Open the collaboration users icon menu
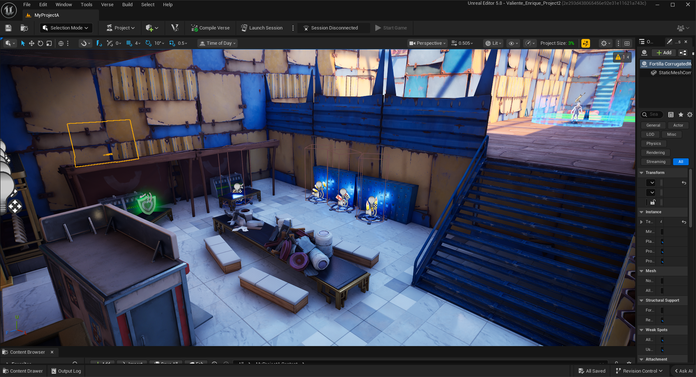Viewport: 696px width, 377px height. 683,28
